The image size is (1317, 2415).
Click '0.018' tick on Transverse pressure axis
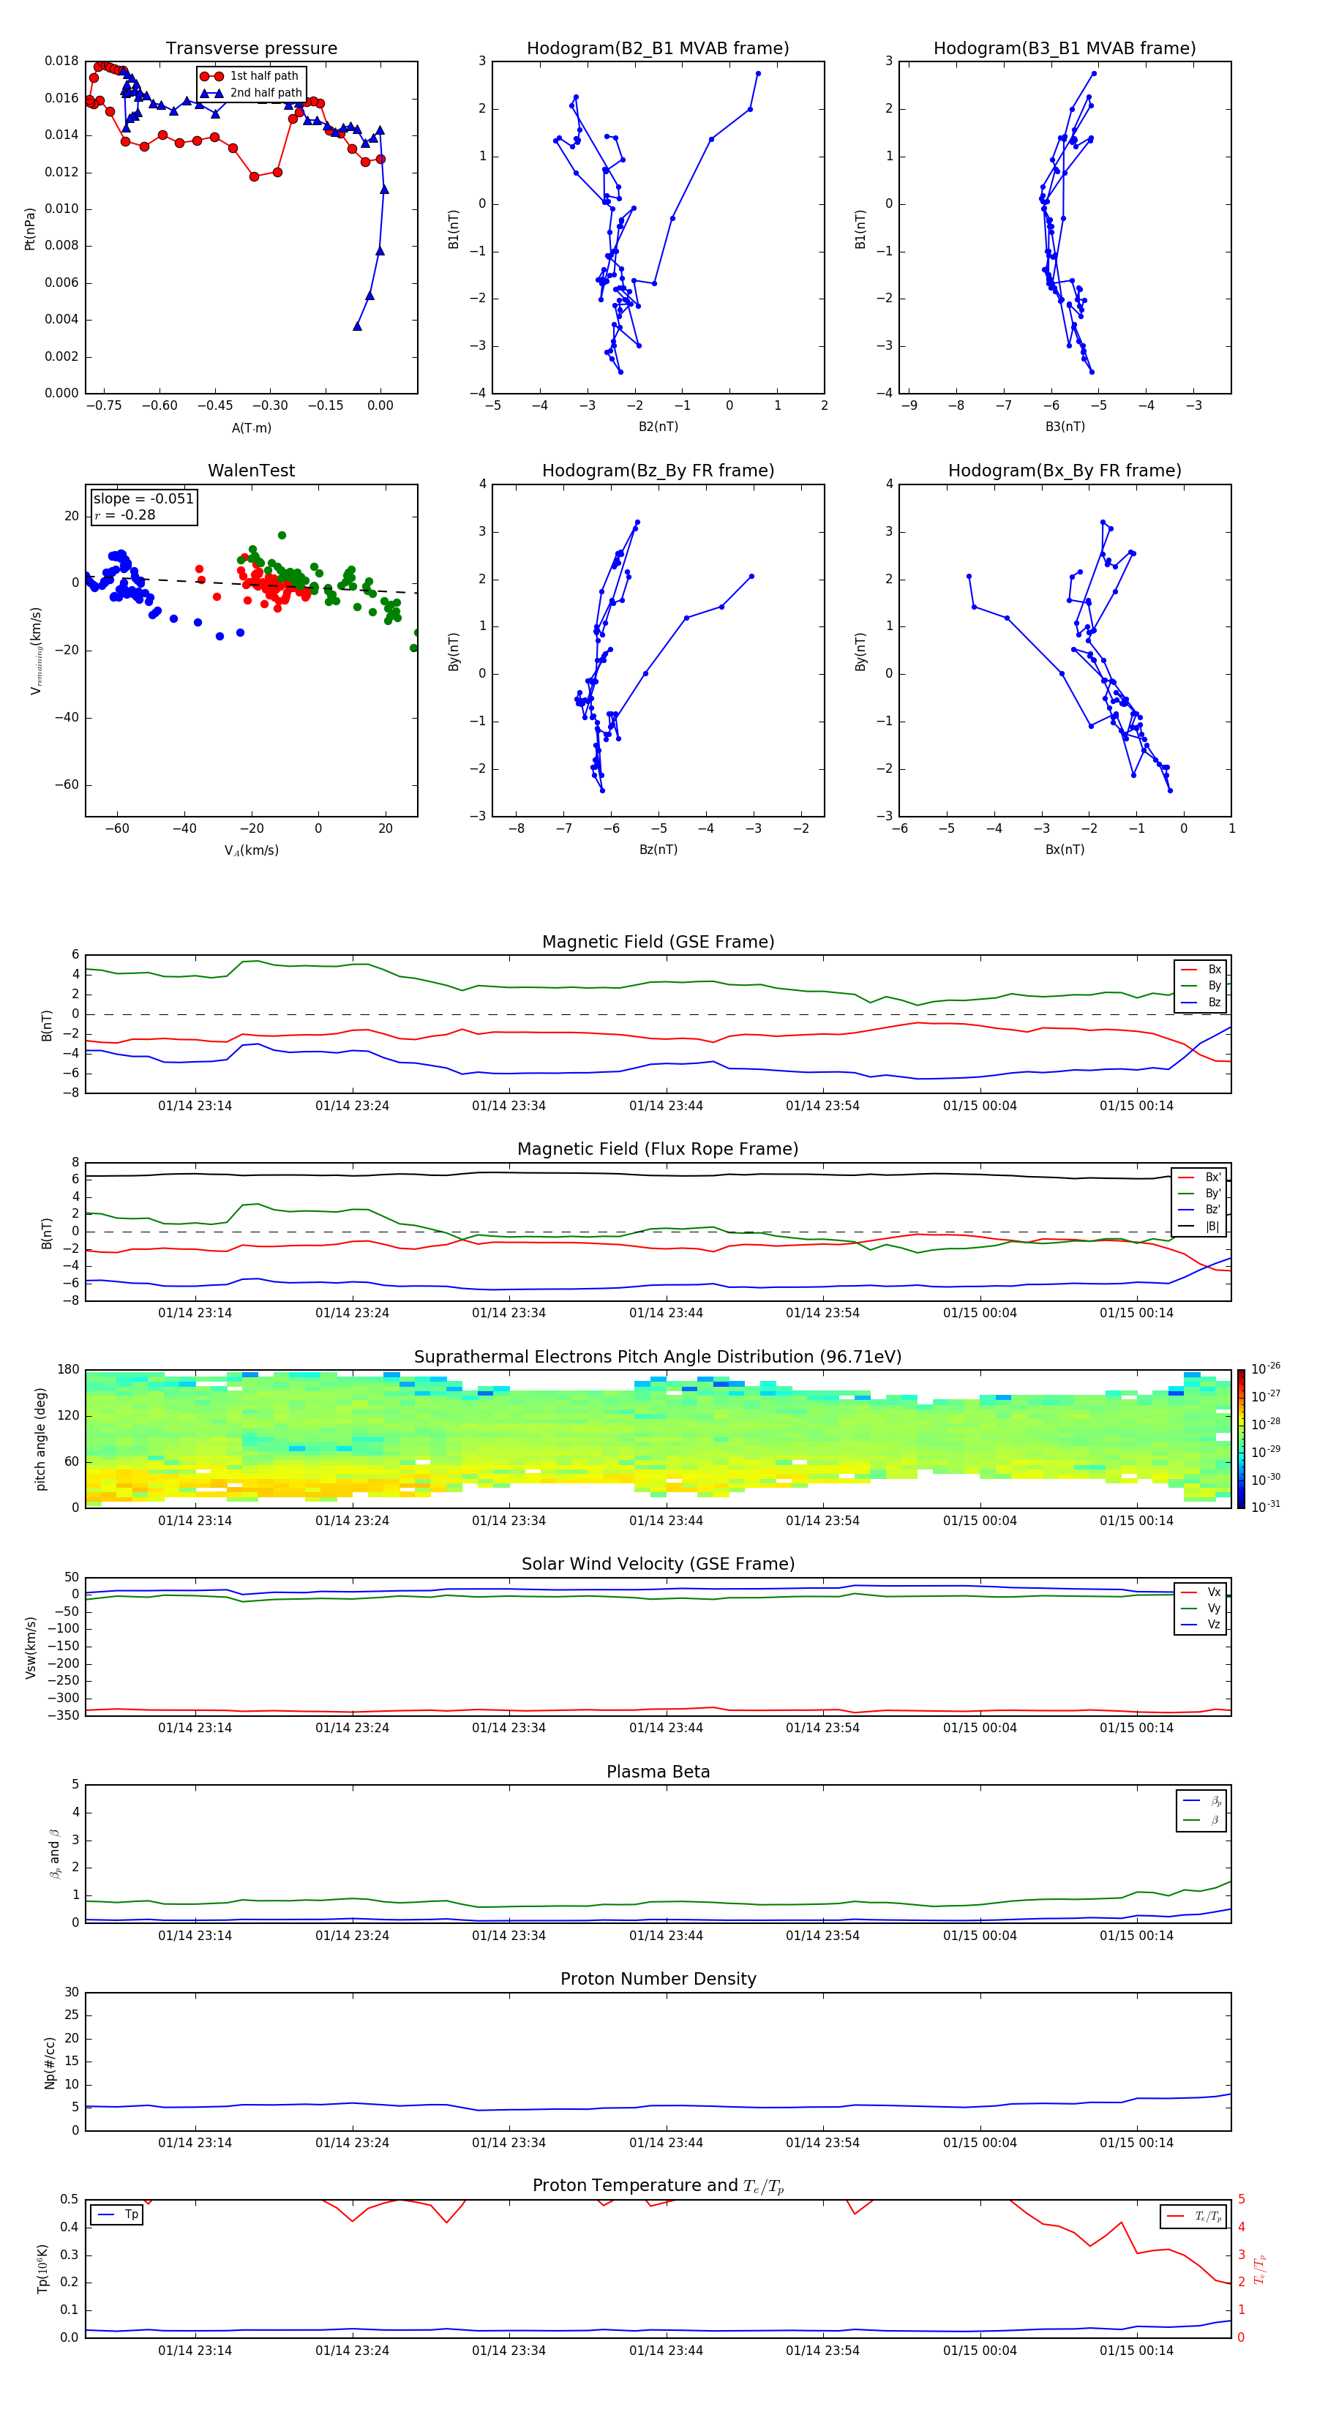(x=62, y=61)
